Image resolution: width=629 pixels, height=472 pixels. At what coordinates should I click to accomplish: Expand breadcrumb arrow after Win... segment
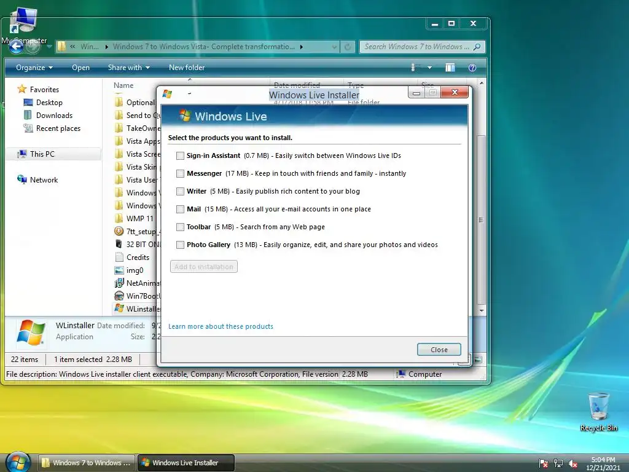click(107, 47)
